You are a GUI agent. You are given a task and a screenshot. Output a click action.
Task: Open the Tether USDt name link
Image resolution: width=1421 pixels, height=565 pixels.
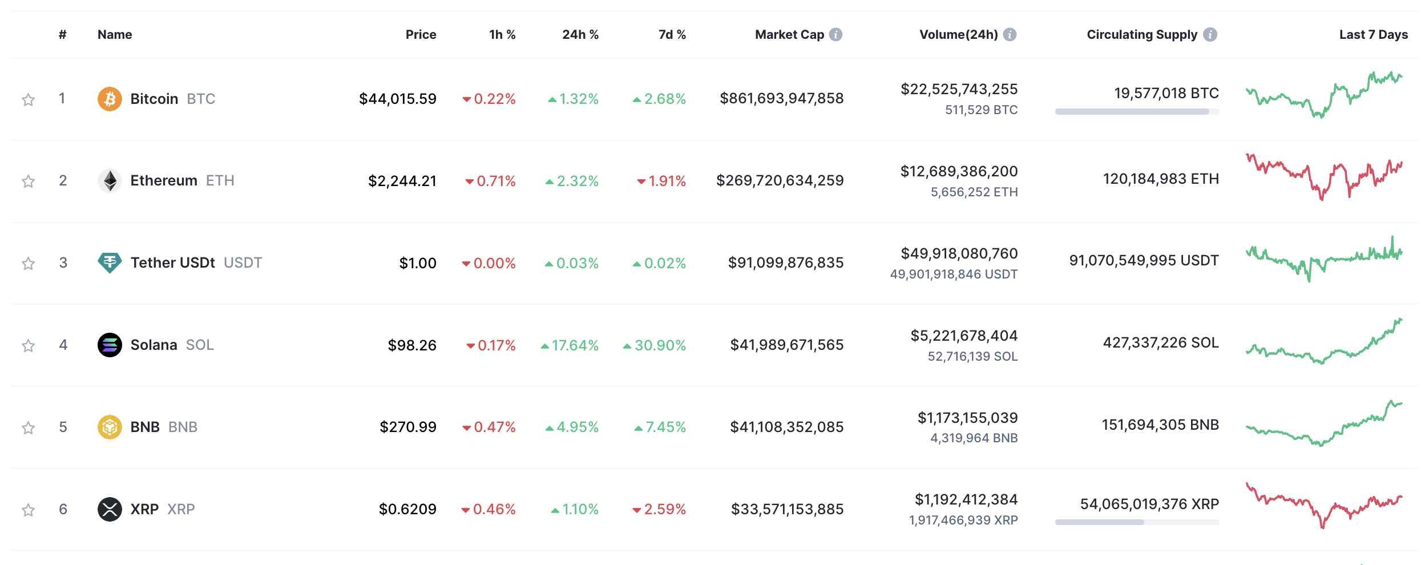pyautogui.click(x=172, y=263)
